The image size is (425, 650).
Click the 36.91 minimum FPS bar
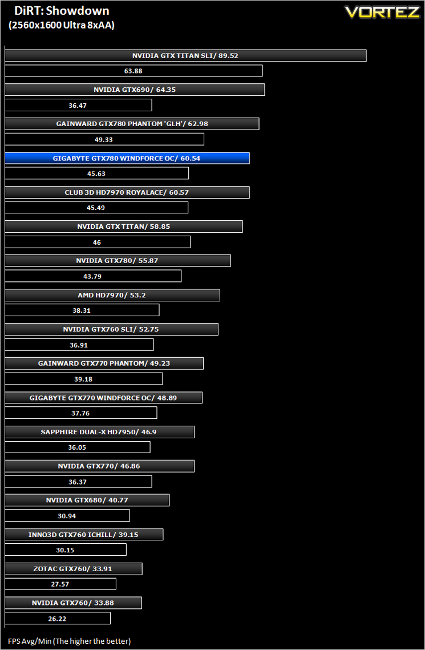(79, 345)
